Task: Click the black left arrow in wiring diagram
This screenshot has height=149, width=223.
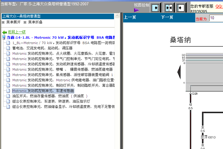Action: point(179,72)
